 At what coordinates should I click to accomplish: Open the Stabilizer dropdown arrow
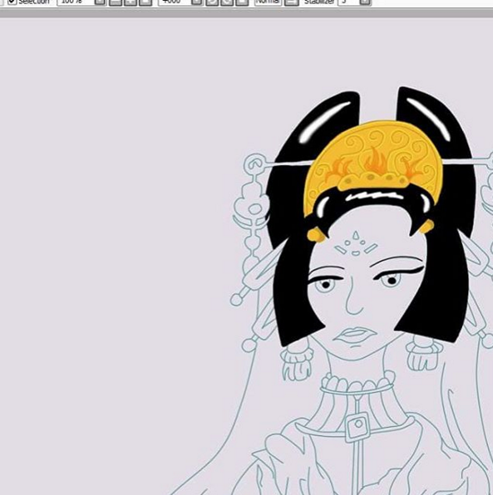click(365, 2)
